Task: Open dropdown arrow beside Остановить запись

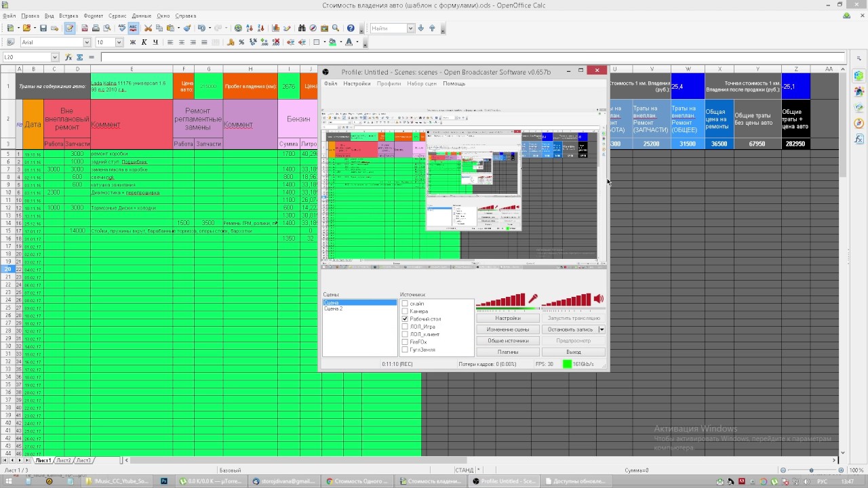Action: pos(601,329)
